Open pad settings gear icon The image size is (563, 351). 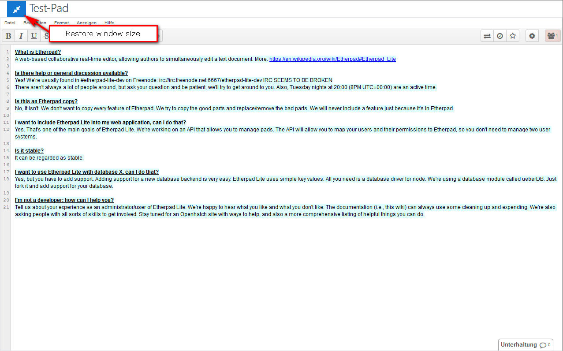click(532, 36)
